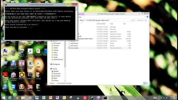This screenshot has height=100, width=178.
Task: Open the taskbar clock and date
Action: click(x=172, y=98)
